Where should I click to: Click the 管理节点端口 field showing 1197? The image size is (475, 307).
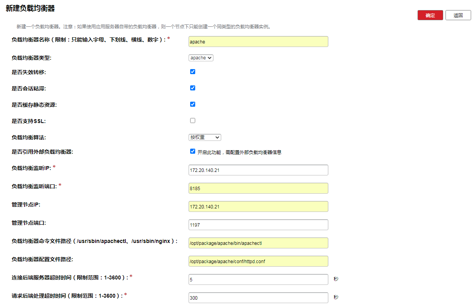click(258, 225)
